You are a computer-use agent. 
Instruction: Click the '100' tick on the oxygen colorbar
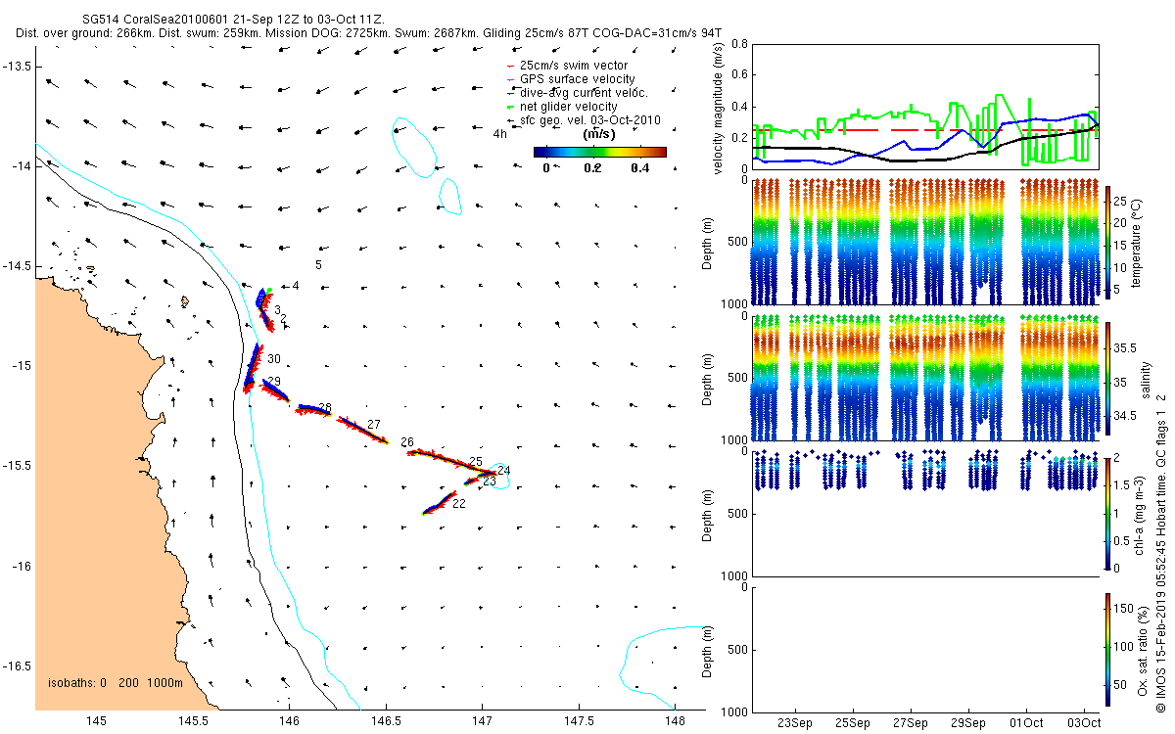pyautogui.click(x=1124, y=646)
